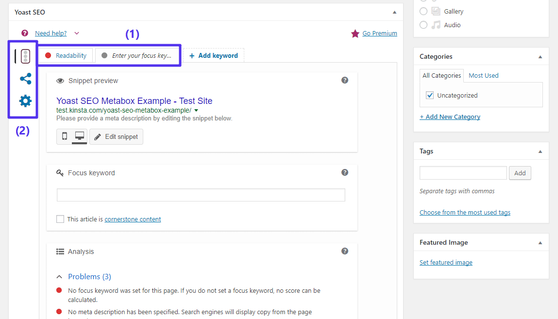Viewport: 558px width, 319px height.
Task: Collapse the Tags panel
Action: (540, 151)
